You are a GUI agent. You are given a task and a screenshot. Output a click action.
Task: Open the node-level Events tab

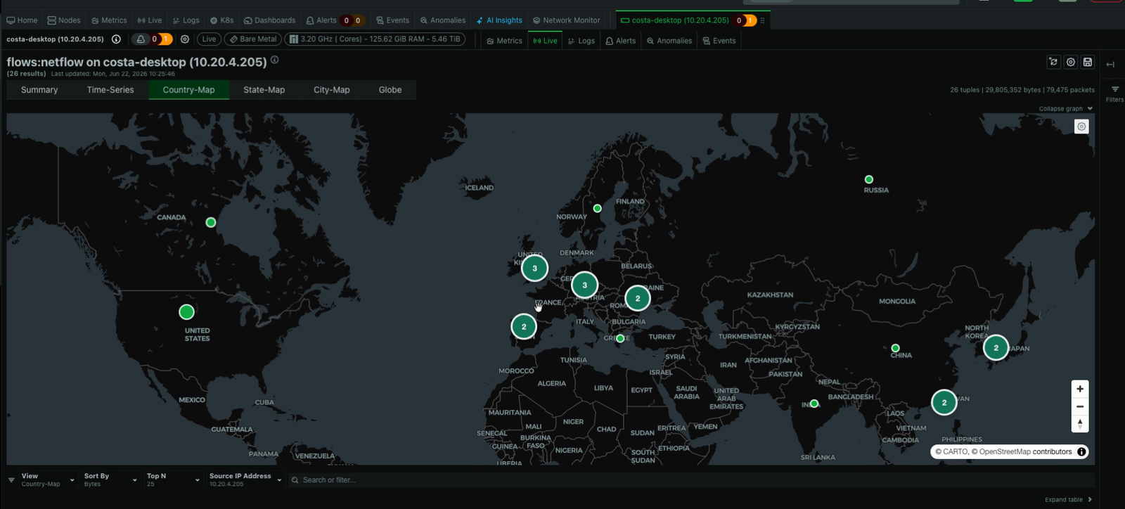tap(719, 41)
